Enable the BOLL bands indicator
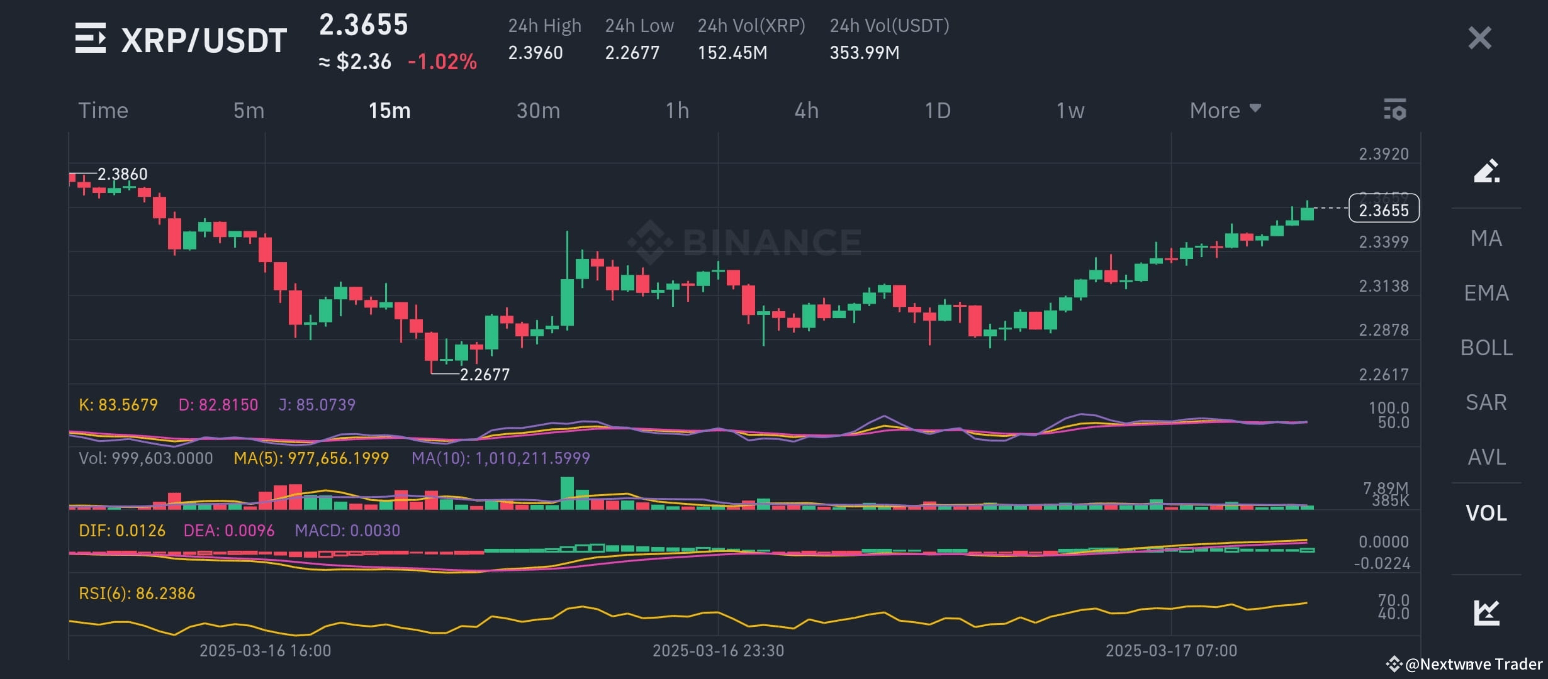 click(1486, 348)
